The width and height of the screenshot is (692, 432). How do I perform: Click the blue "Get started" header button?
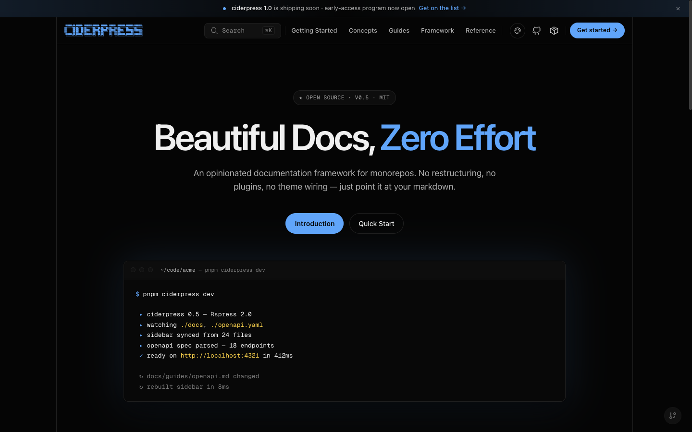[597, 30]
